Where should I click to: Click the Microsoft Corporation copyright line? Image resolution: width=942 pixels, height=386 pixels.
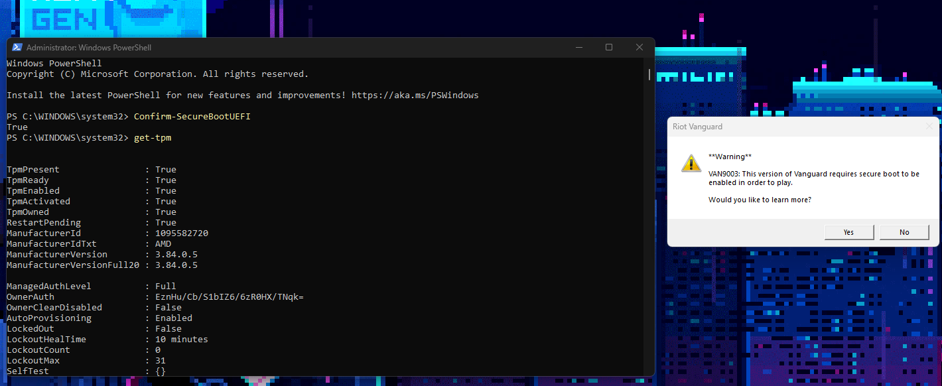(x=158, y=74)
